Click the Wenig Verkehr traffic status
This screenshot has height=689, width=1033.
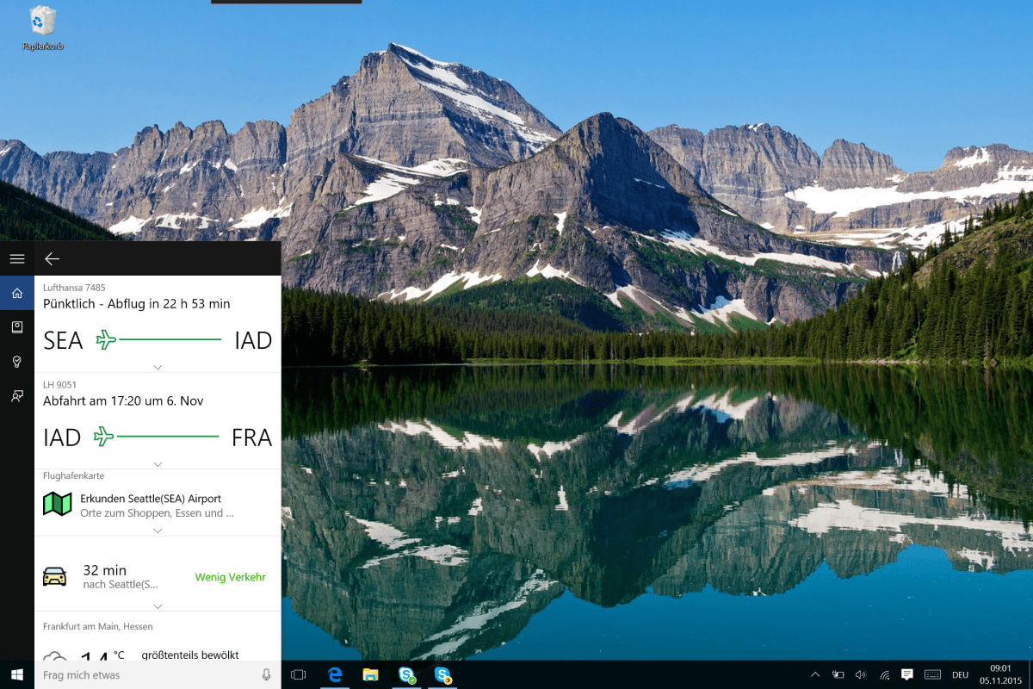coord(230,577)
